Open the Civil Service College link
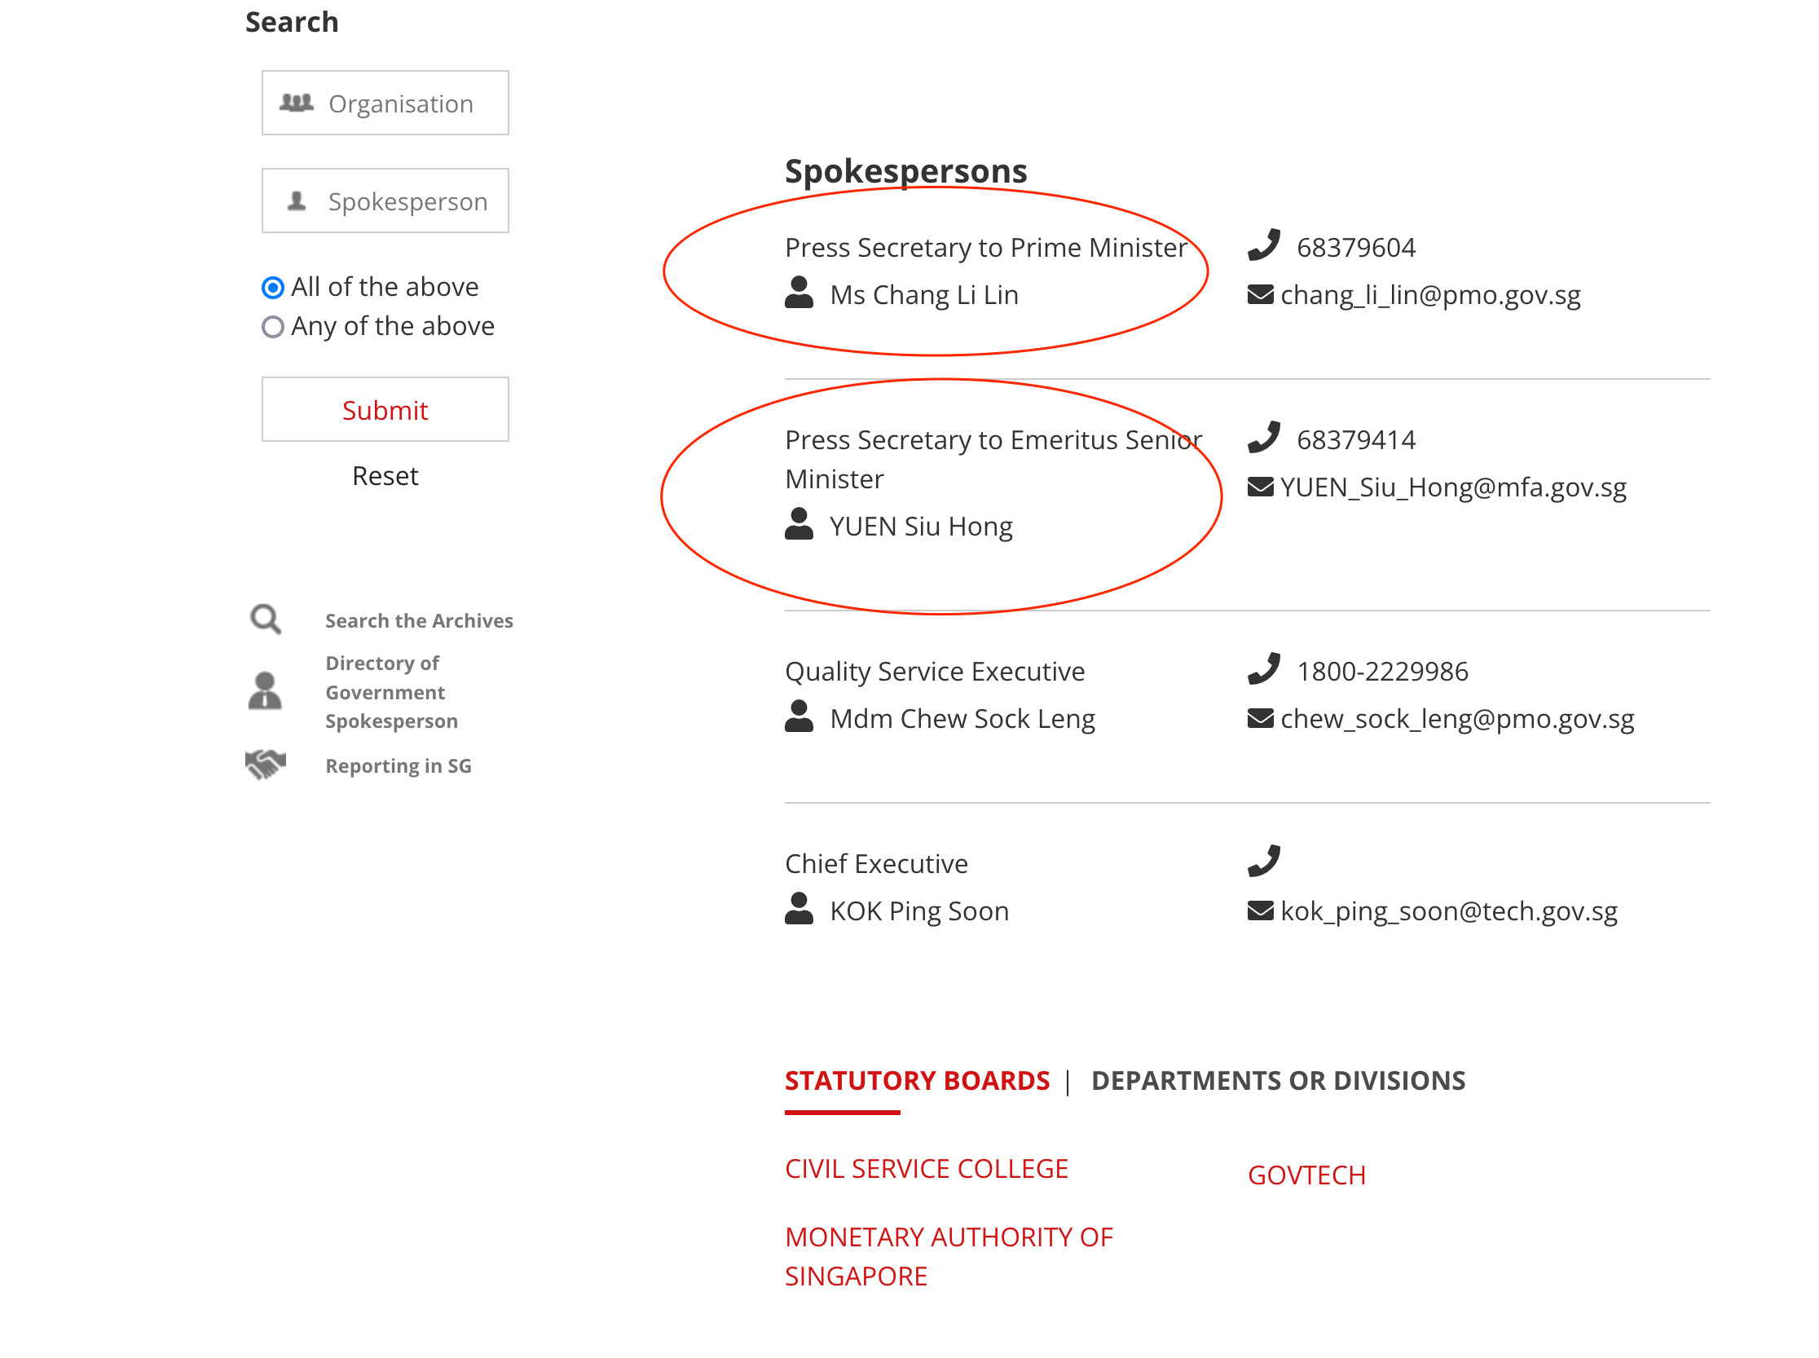The image size is (1819, 1358). point(926,1168)
